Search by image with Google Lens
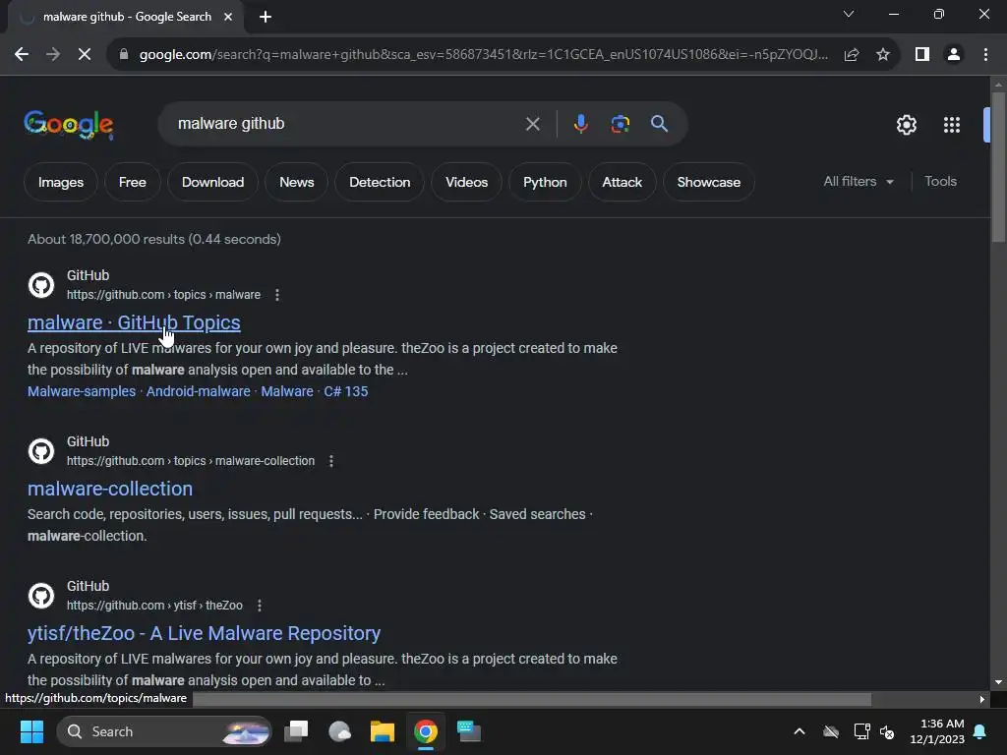The image size is (1007, 755). 620,124
